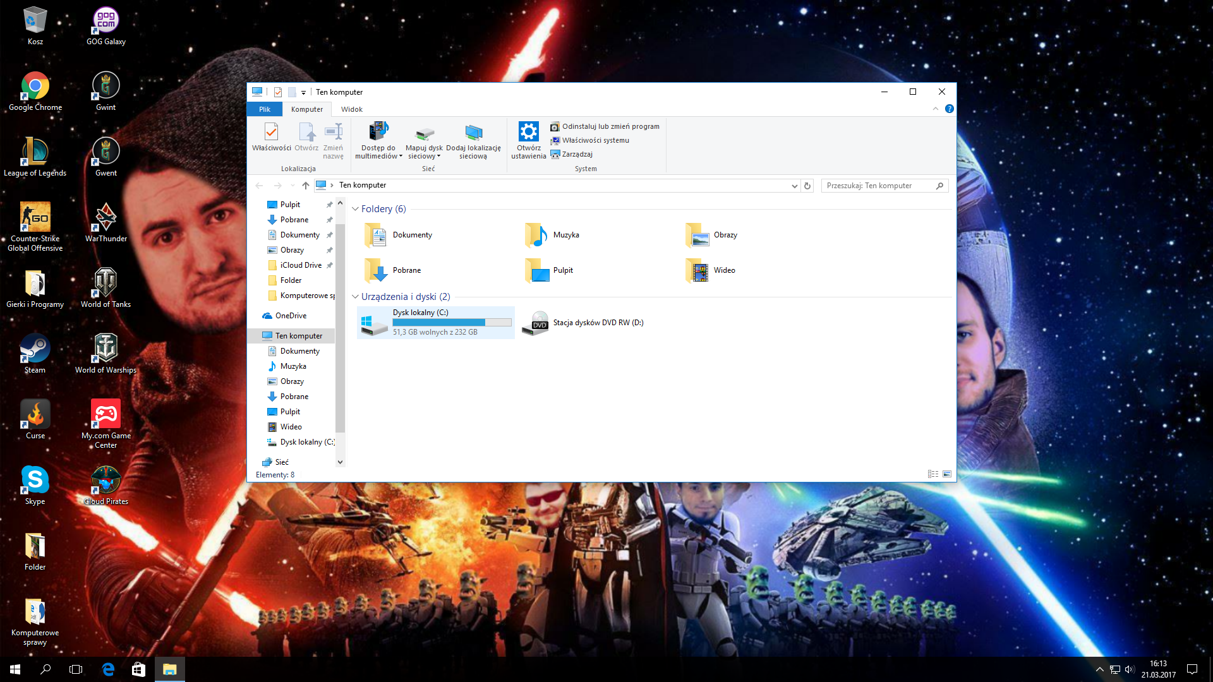
Task: Select OneDrive in navigation pane
Action: [x=291, y=316]
